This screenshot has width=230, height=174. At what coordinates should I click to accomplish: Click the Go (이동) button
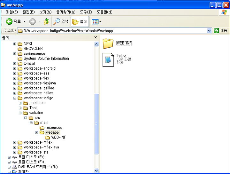220,31
